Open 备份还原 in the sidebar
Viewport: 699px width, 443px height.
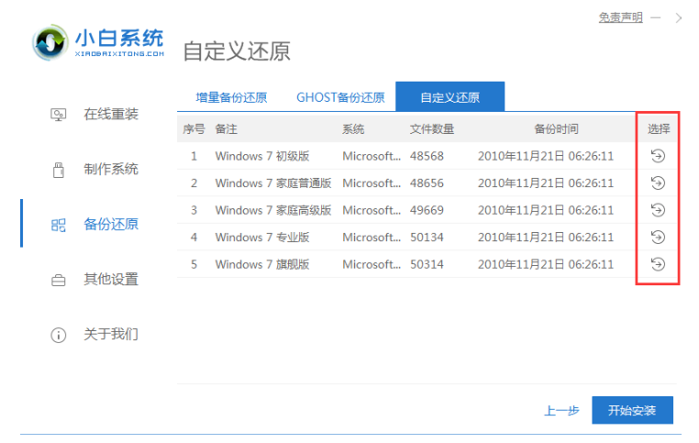click(110, 224)
